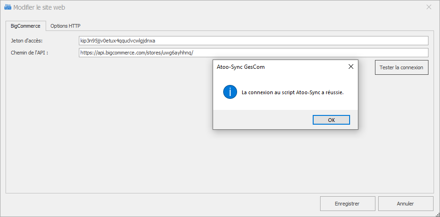Close the Modifier le site web window
The height and width of the screenshot is (217, 440).
point(429,7)
